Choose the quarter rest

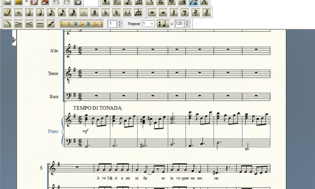pos(174,13)
